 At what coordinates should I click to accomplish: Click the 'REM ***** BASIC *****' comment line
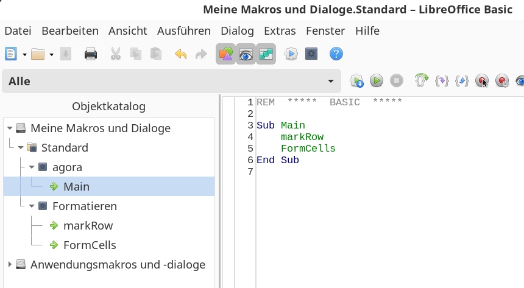tap(329, 102)
